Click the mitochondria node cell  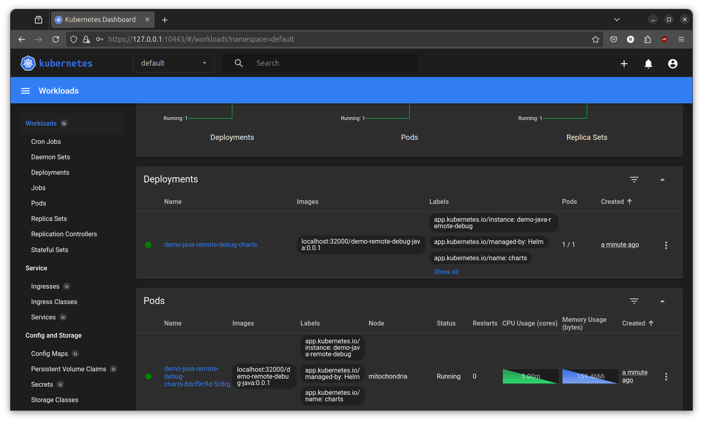pos(388,376)
